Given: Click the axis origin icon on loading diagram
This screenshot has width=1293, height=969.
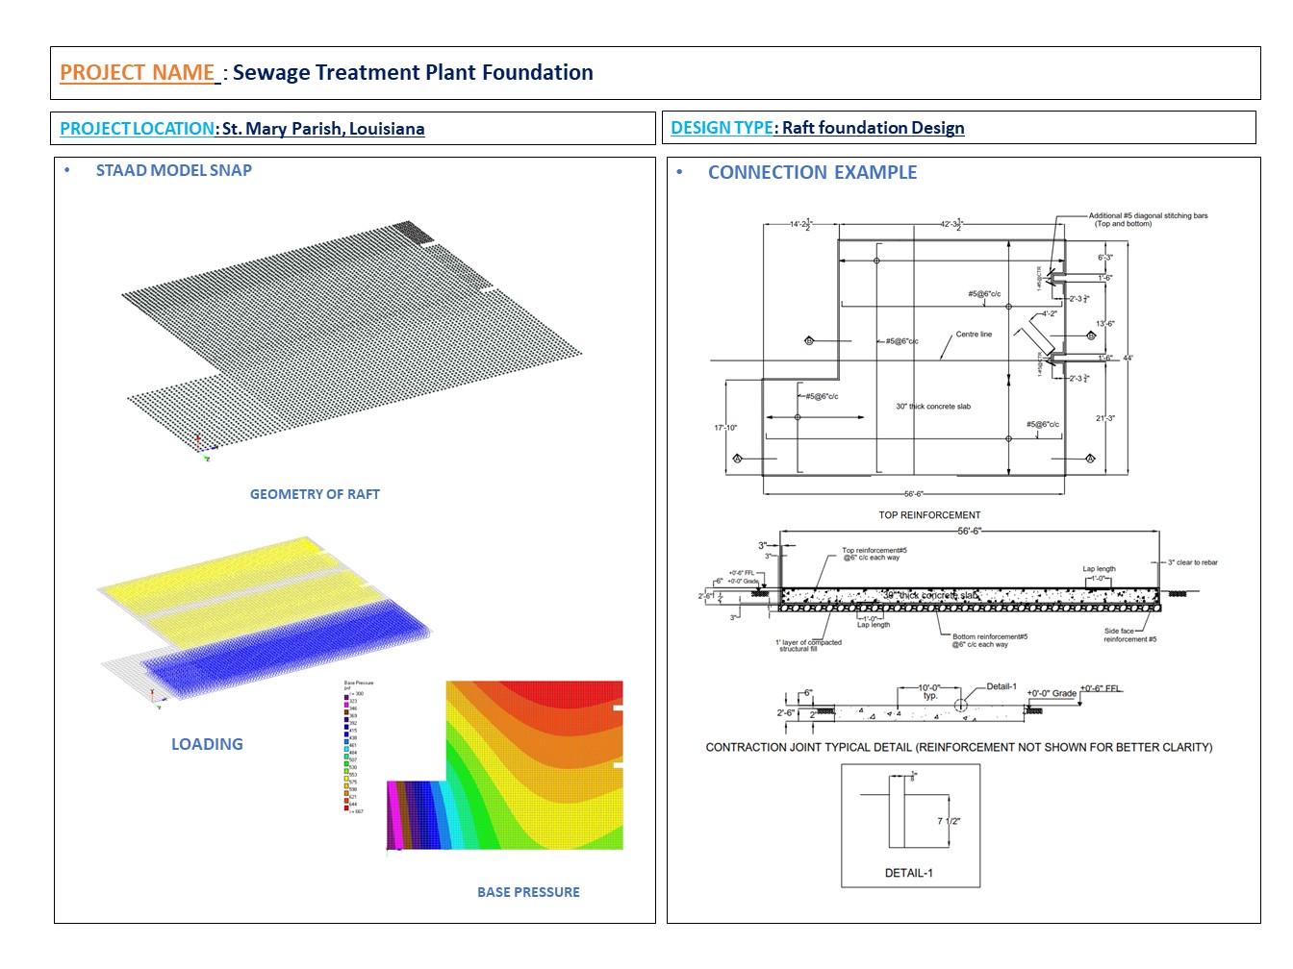Looking at the screenshot, I should [154, 699].
